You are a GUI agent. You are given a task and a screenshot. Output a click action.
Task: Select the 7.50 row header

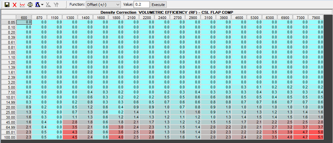(x=9, y=92)
